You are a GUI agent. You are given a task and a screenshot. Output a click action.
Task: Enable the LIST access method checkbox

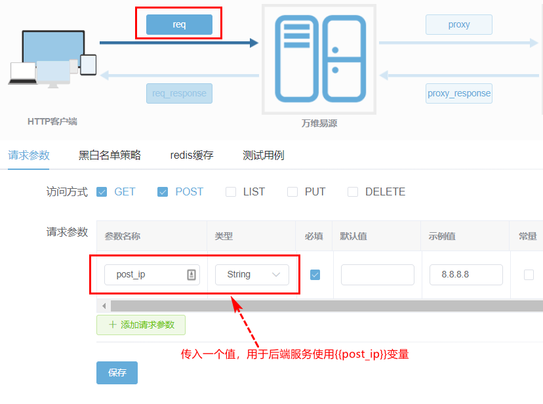pos(231,192)
